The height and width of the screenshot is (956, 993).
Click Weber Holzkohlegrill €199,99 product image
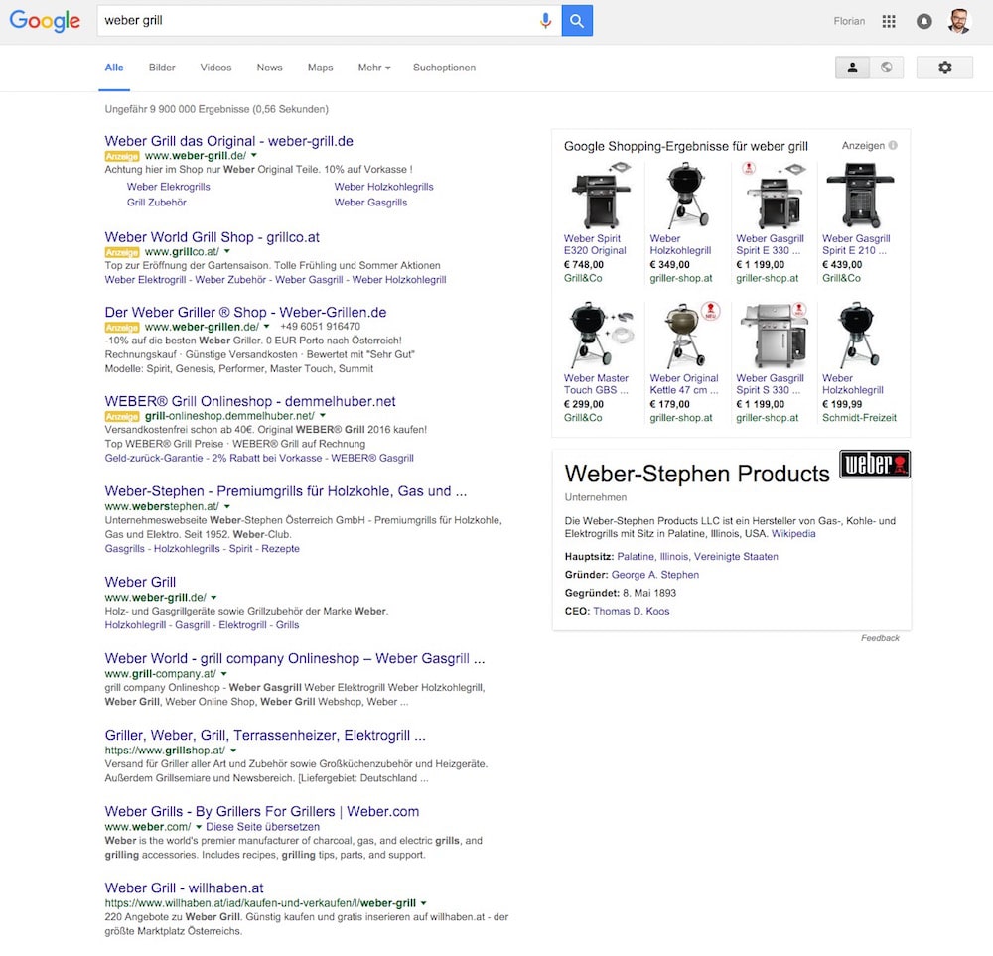pos(859,335)
